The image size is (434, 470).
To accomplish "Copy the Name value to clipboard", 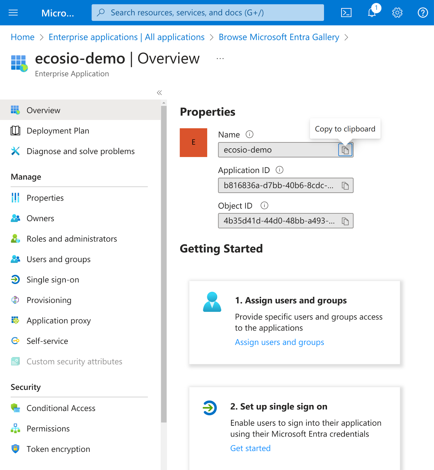I will coord(345,150).
